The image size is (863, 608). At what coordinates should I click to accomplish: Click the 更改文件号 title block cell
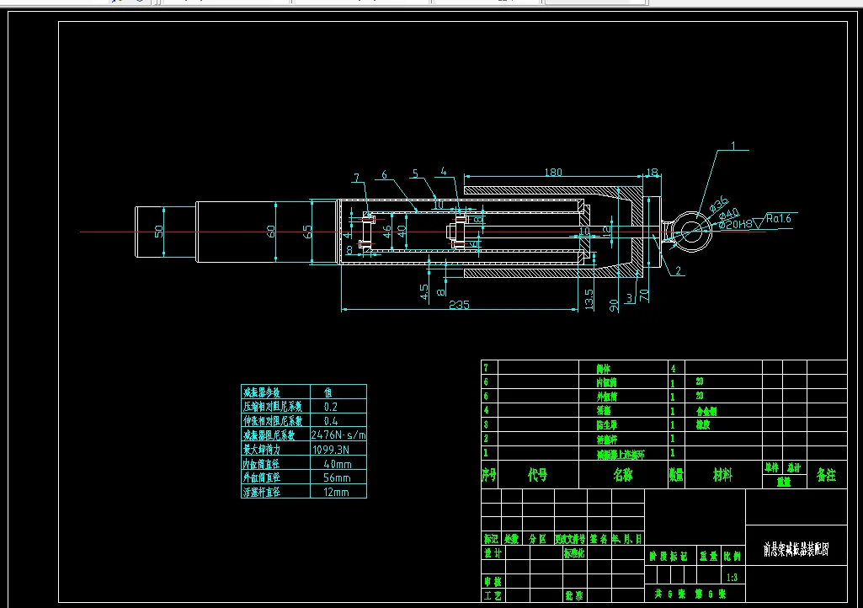pyautogui.click(x=570, y=539)
